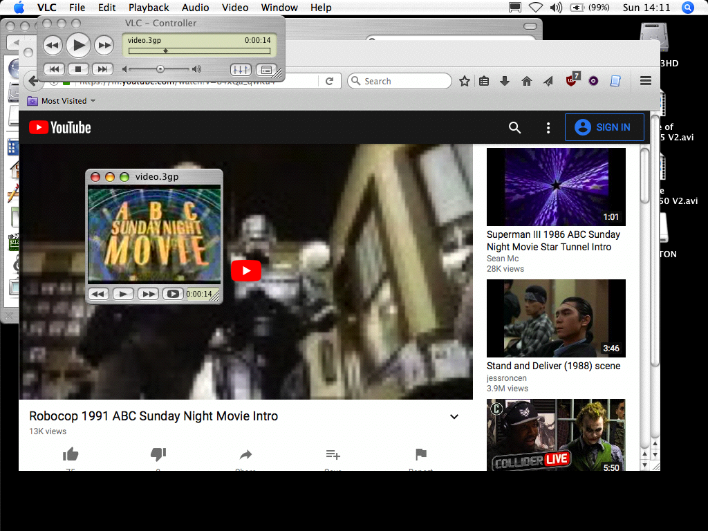Viewport: 708px width, 531px height.
Task: Open downloads arrow in browser toolbar
Action: [x=505, y=82]
